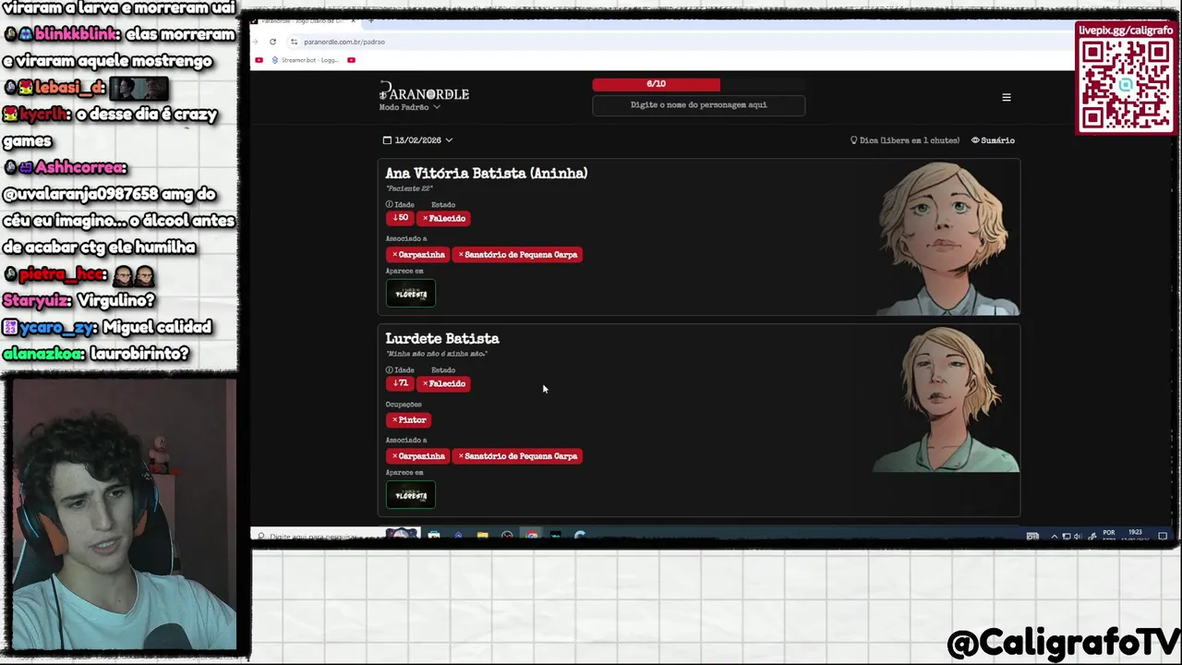Viewport: 1182px width, 665px height.
Task: Click Sanatório de Pequena Carpa in Ana Vitória card
Action: 517,254
